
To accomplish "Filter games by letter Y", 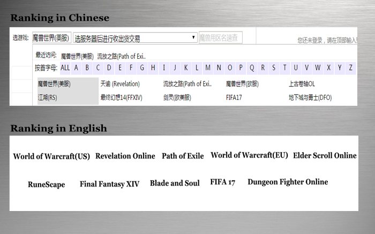I will (x=340, y=68).
